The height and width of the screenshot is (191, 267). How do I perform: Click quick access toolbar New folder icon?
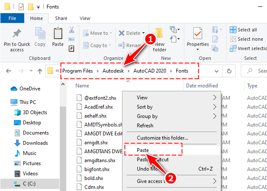(x=31, y=7)
